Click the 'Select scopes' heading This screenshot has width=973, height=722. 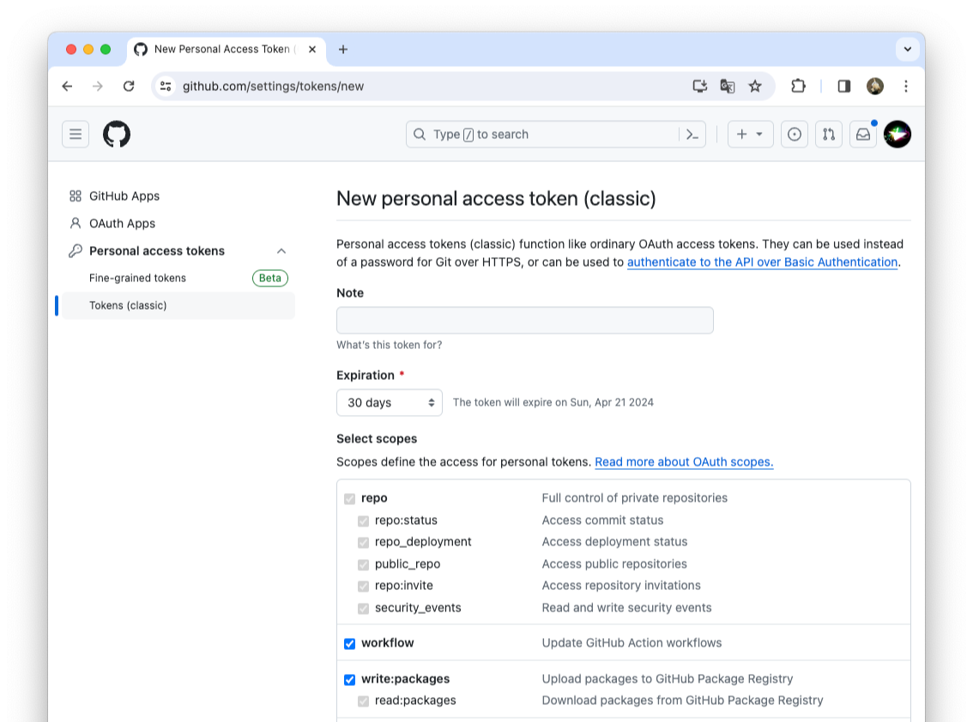(377, 438)
